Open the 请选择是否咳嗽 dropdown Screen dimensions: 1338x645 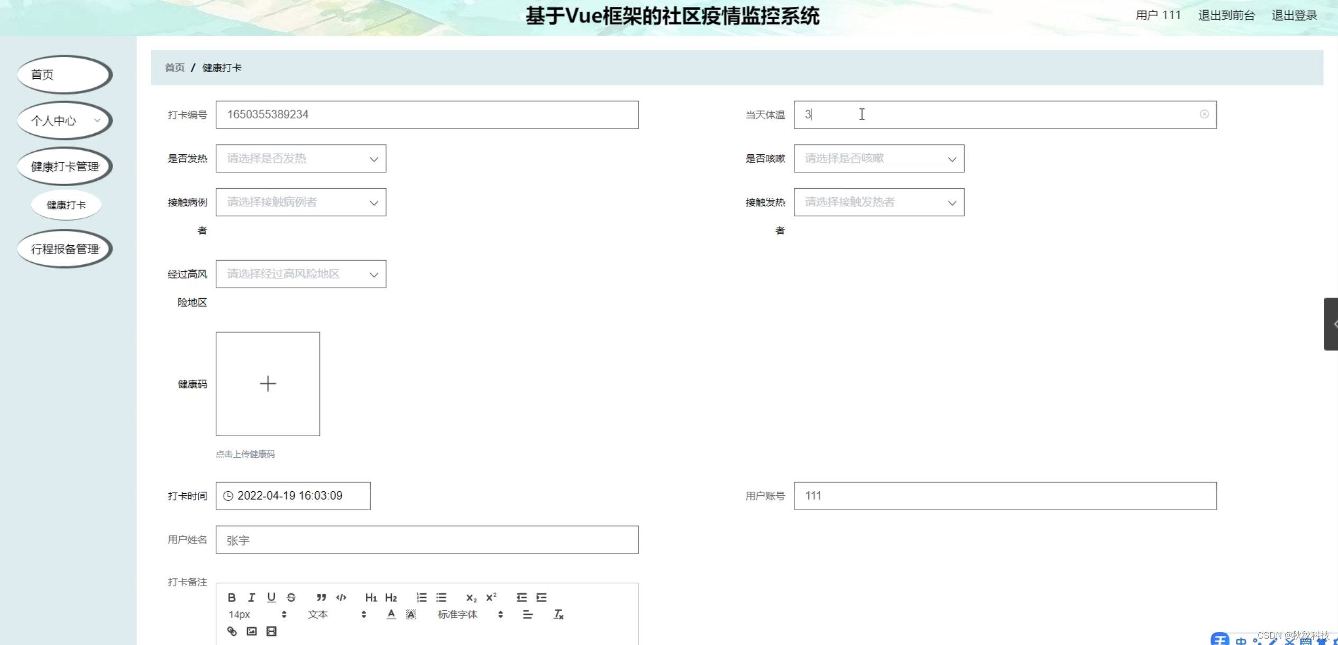click(x=878, y=158)
